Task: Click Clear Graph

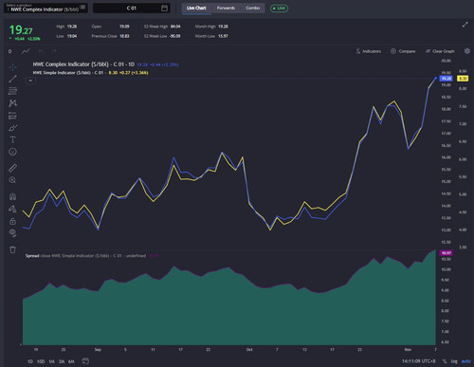Action: click(x=440, y=51)
